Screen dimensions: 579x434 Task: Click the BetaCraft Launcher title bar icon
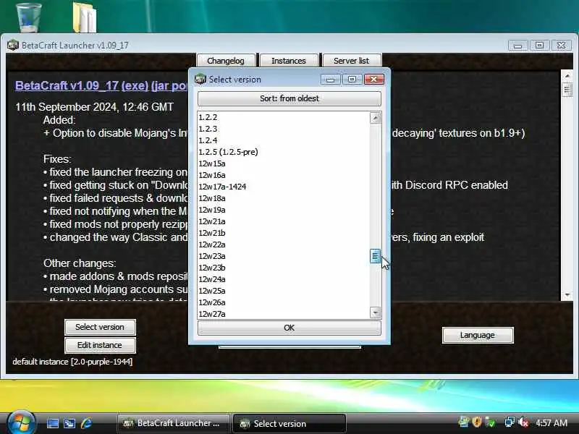coord(13,45)
